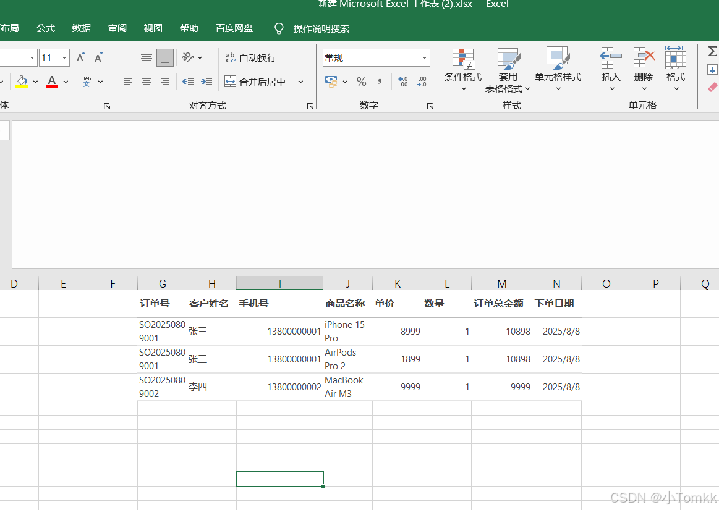Screen dimensions: 719x510
Task: Click the 订单总金额 header cell
Action: tap(501, 304)
